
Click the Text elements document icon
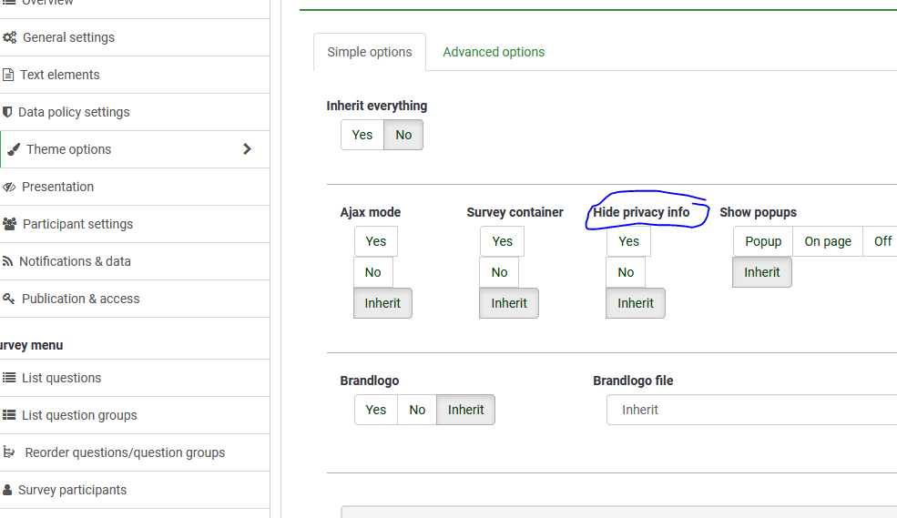point(8,75)
